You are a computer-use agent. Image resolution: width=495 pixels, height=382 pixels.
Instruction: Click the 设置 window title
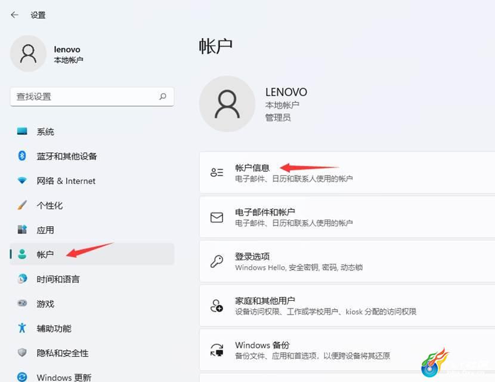point(38,15)
